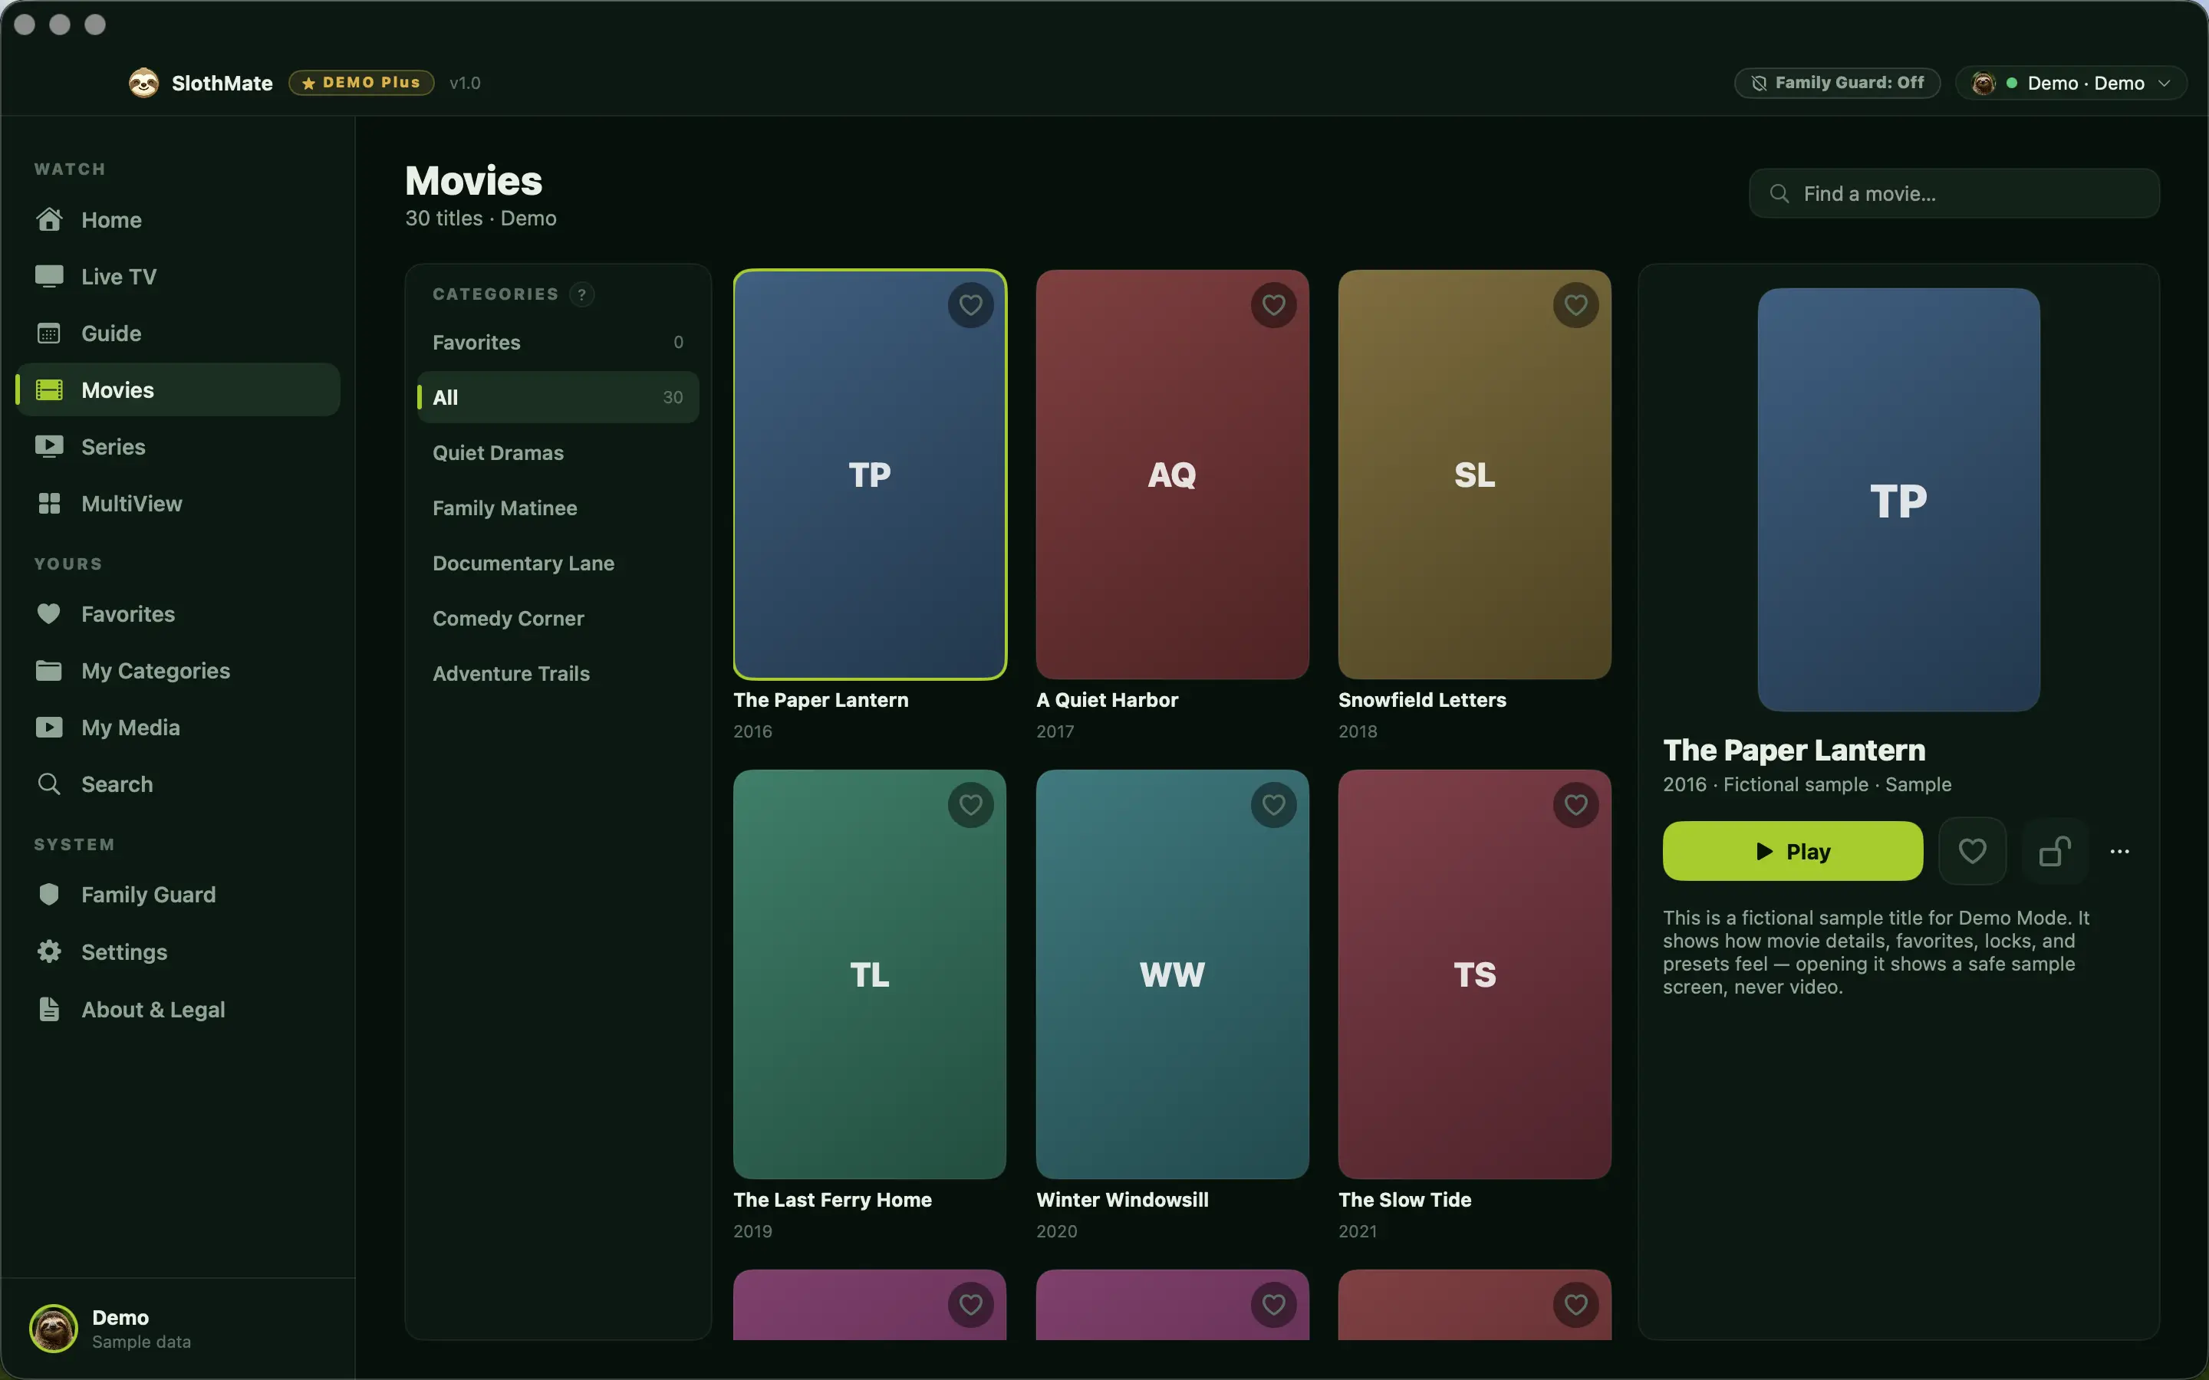Switch to MultiView
2209x1380 pixels.
178,504
